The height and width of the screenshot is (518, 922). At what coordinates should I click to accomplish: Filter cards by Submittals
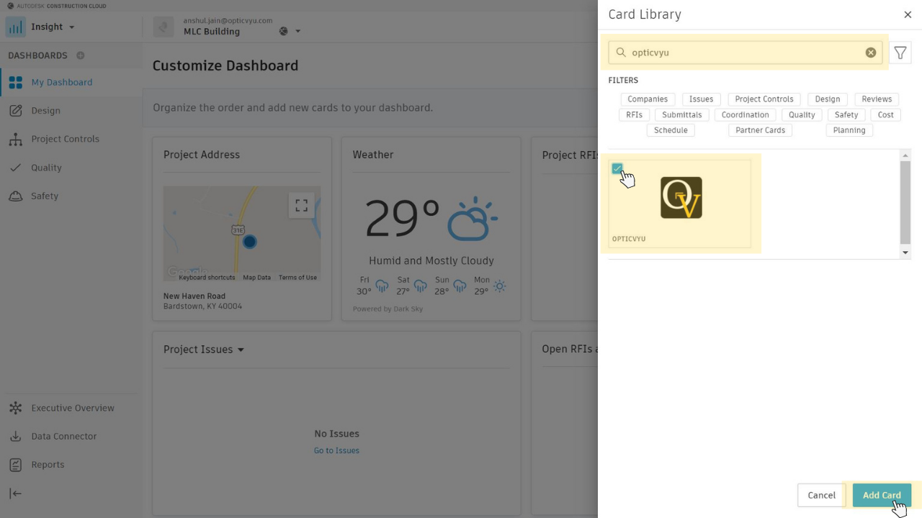[x=681, y=114]
